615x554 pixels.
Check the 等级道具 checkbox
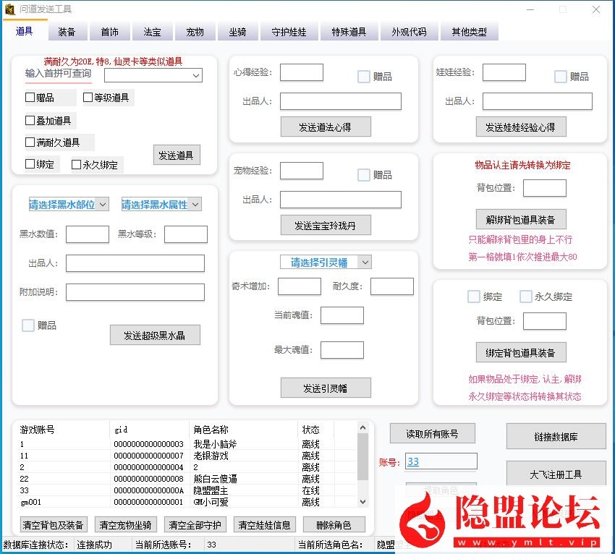pyautogui.click(x=88, y=98)
